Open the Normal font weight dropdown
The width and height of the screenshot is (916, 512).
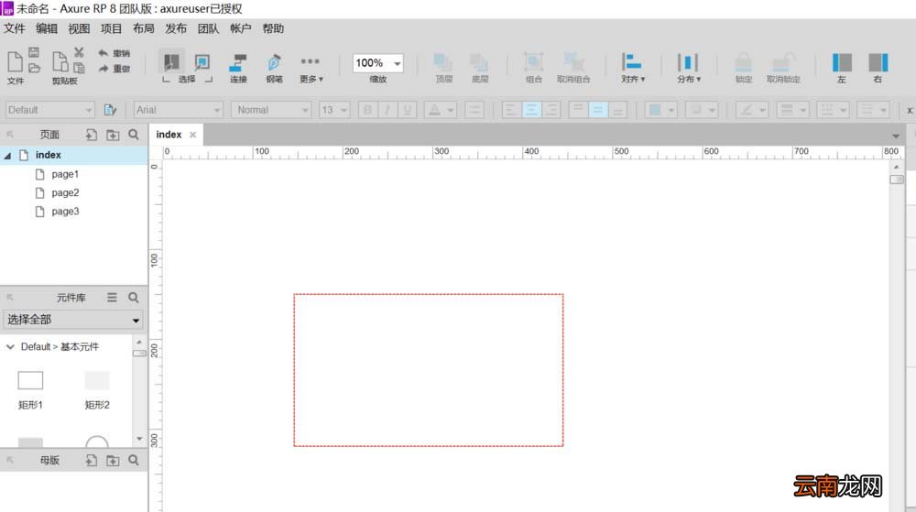(x=271, y=110)
